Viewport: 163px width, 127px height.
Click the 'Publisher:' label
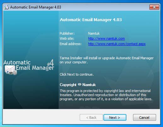click(x=67, y=33)
